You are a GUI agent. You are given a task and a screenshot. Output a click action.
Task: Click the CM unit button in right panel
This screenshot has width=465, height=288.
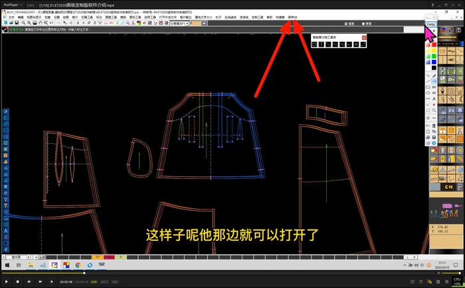coord(448,187)
